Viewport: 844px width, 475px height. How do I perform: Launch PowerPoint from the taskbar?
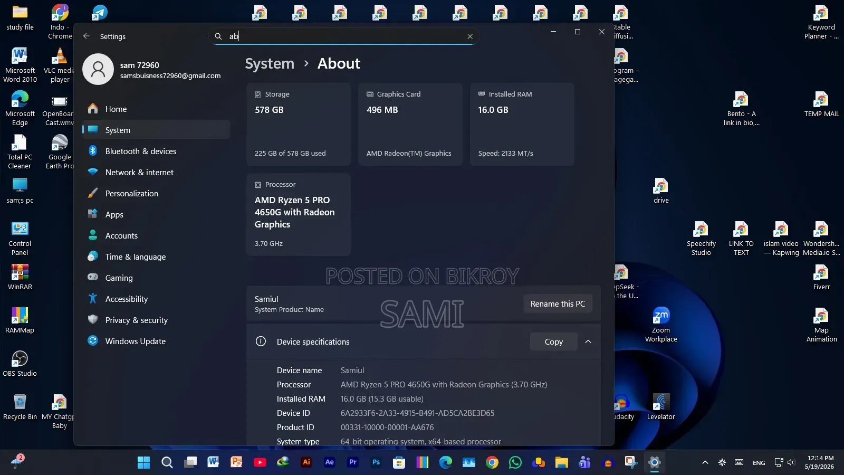(236, 462)
